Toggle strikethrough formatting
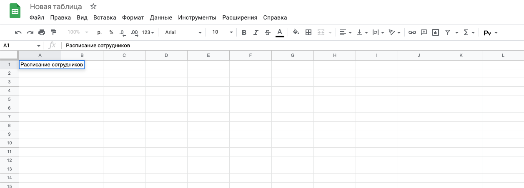 (268, 32)
